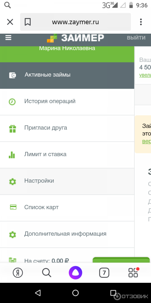The width and height of the screenshot is (151, 303).
Task: Open Настройки menu entry
Action: tap(39, 181)
